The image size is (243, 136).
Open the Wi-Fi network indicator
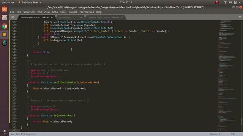coord(225,2)
